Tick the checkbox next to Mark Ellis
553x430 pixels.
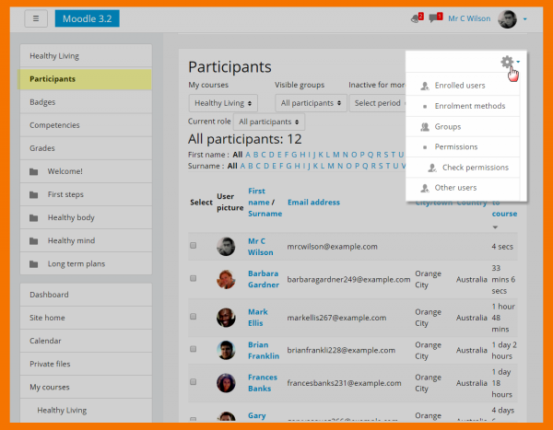194,317
